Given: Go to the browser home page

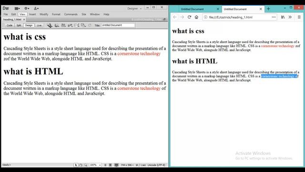Looking at the screenshot, I should (196, 17).
